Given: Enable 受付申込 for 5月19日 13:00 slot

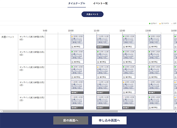Looking at the screenshot, I should [150, 62].
